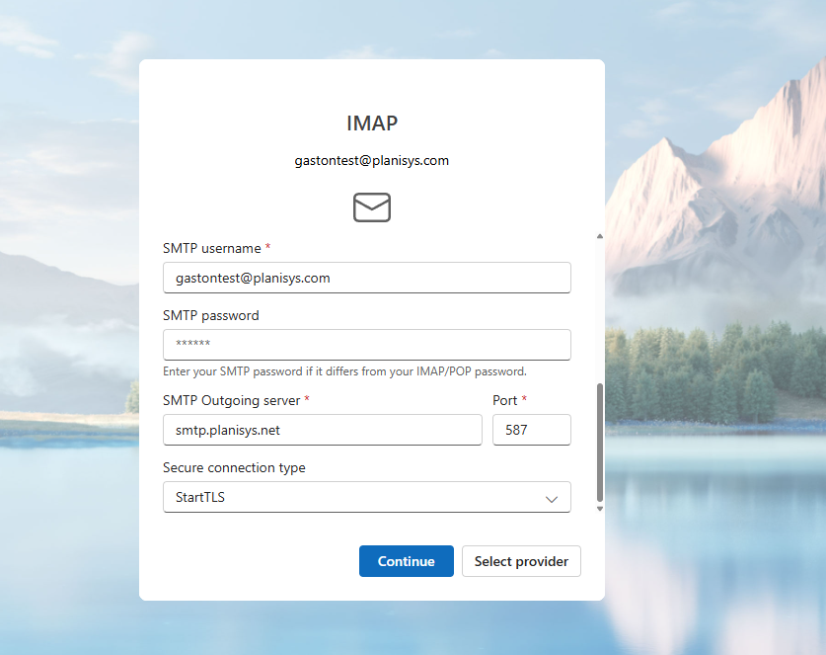Click the Secure connection type label
This screenshot has height=655, width=826.
point(234,468)
